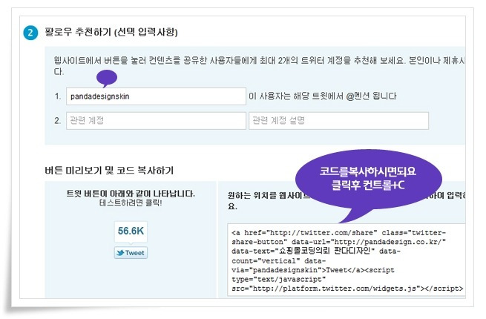This screenshot has height=319, width=486.
Task: Click the '팔로우 추천하기 (선택 입력사항)' heading
Action: (111, 32)
